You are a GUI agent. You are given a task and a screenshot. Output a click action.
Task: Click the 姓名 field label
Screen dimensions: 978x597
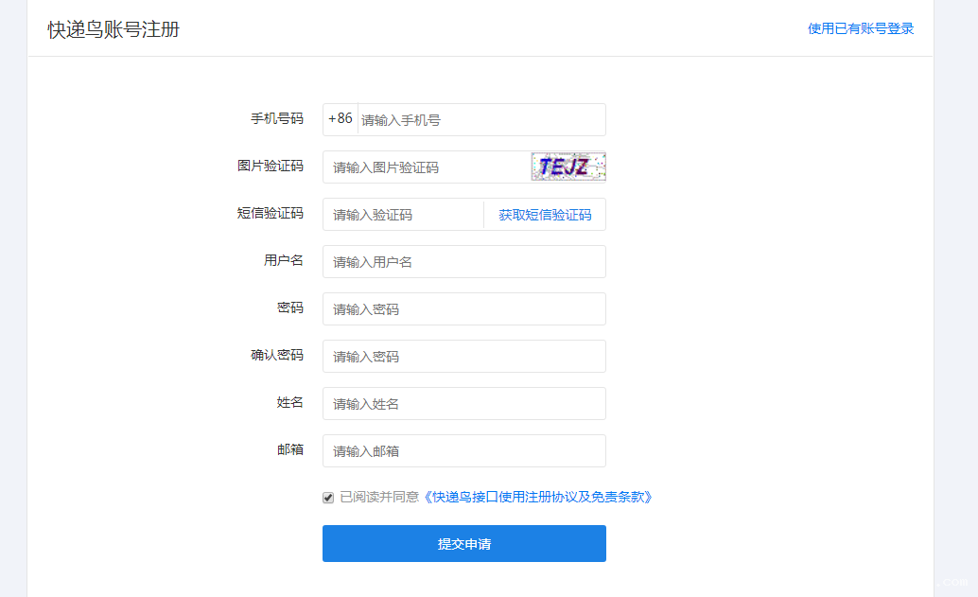click(290, 403)
